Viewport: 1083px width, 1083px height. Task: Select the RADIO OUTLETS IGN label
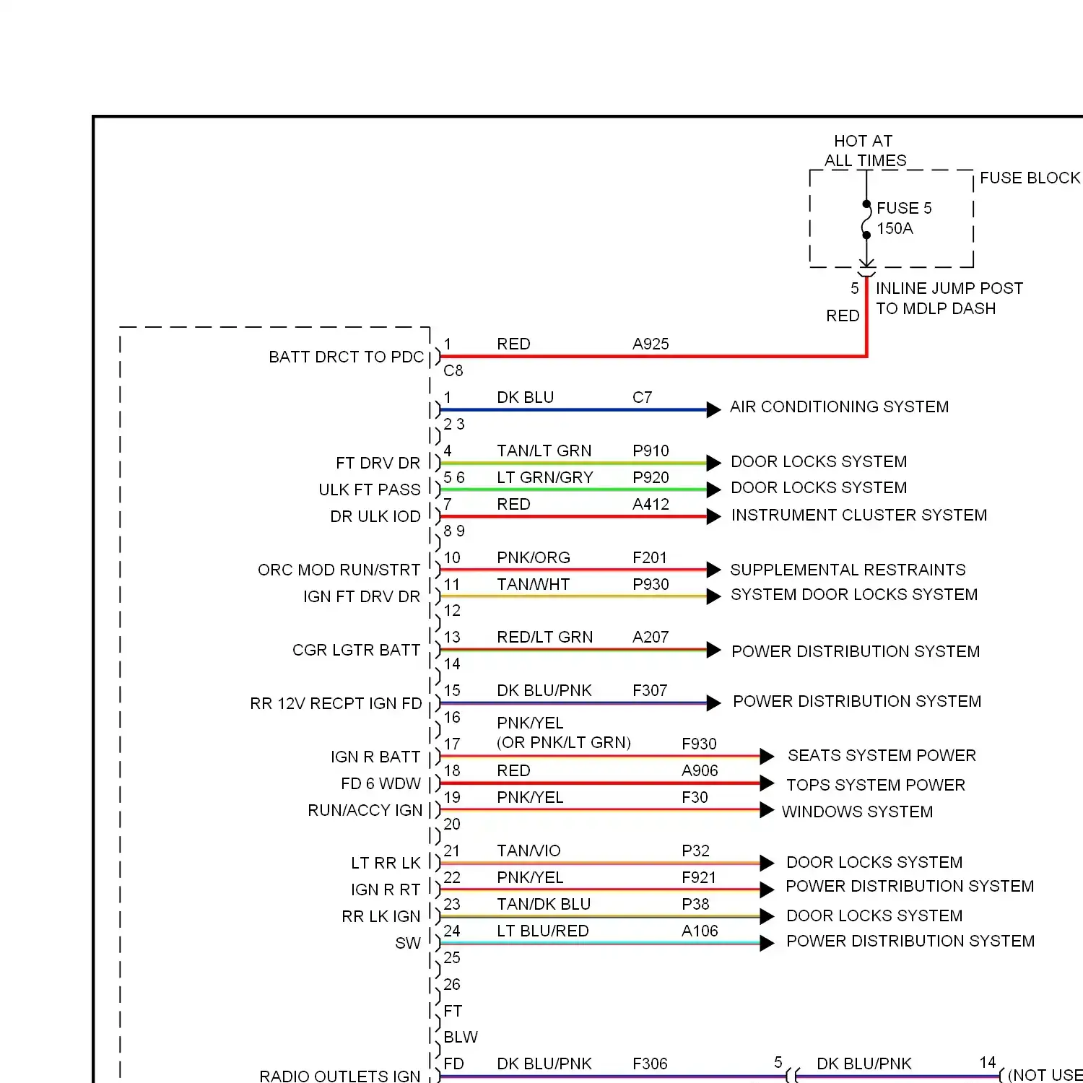pyautogui.click(x=339, y=1076)
